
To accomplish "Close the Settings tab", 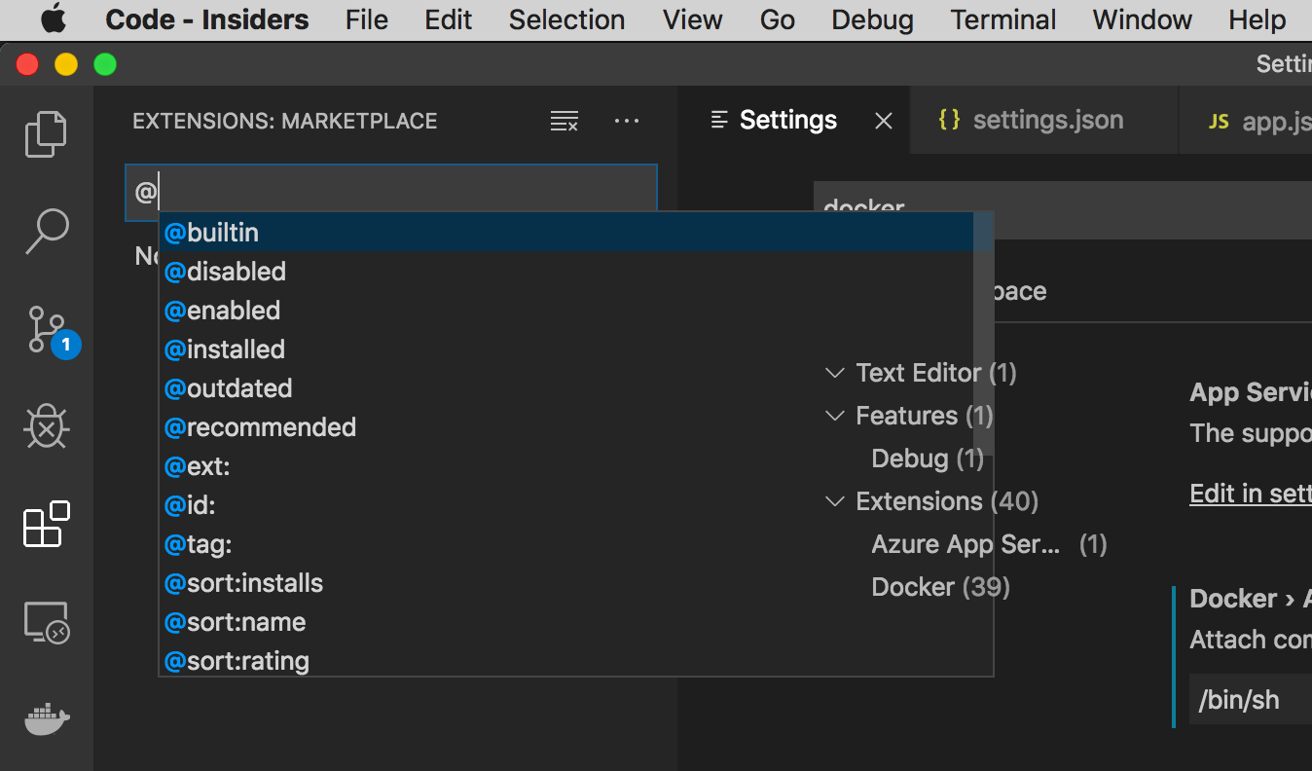I will click(883, 121).
